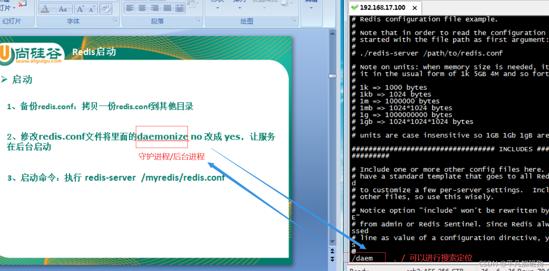Expand the 编辑 group dropdown arrow

(311, 8)
